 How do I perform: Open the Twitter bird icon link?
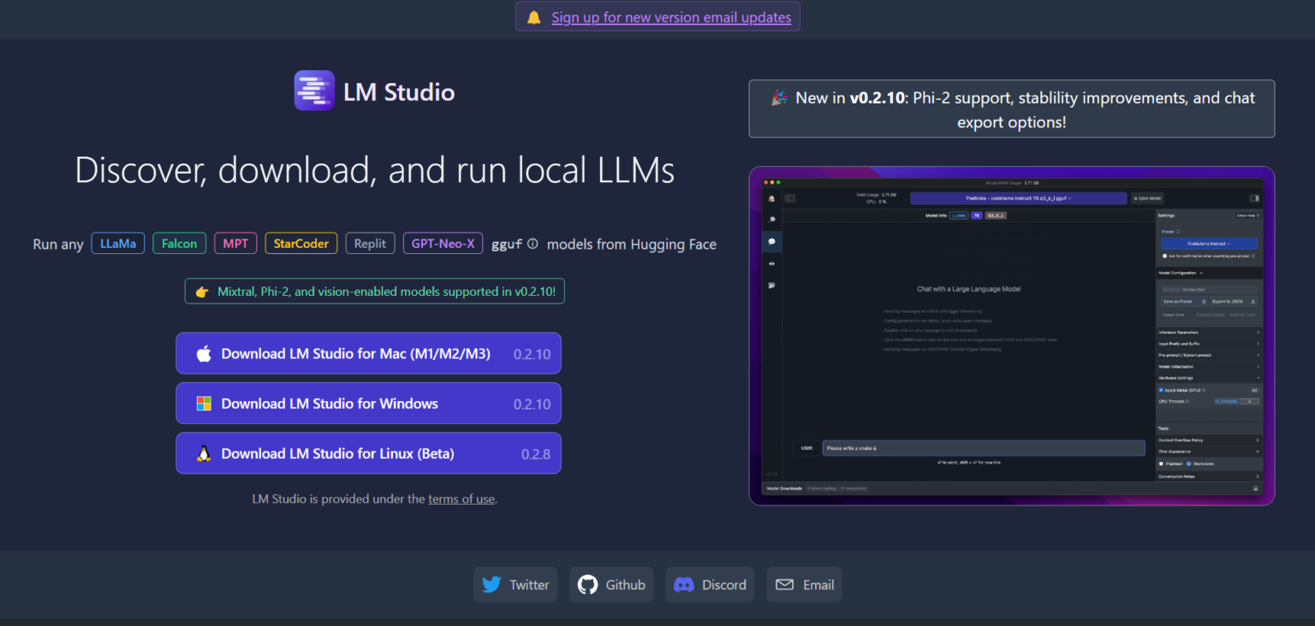491,585
